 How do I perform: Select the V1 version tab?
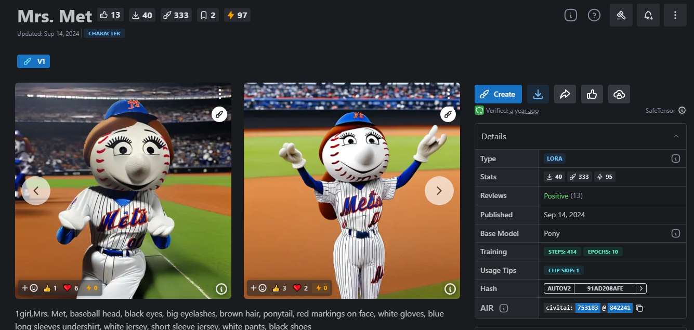point(34,61)
